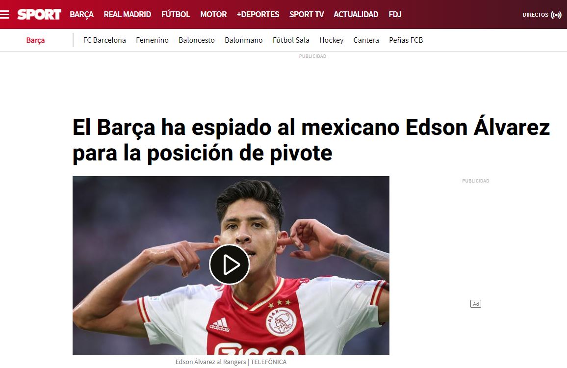This screenshot has height=368, width=567.
Task: Open SPORT TV from the navbar
Action: tap(307, 14)
